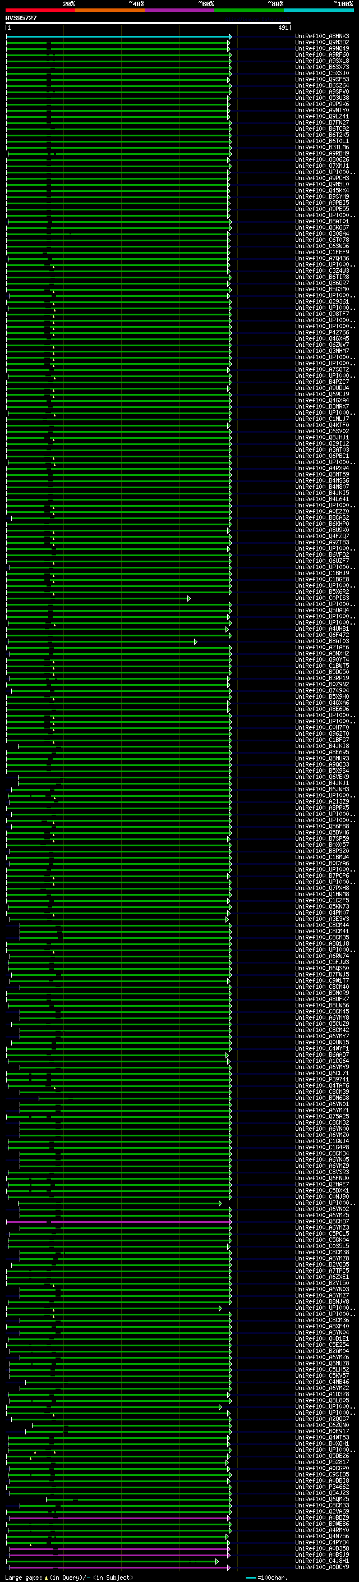Screen dimensions: 359x1582
Task: Select the label UniRef100_B7FN27
Action: coord(322,123)
